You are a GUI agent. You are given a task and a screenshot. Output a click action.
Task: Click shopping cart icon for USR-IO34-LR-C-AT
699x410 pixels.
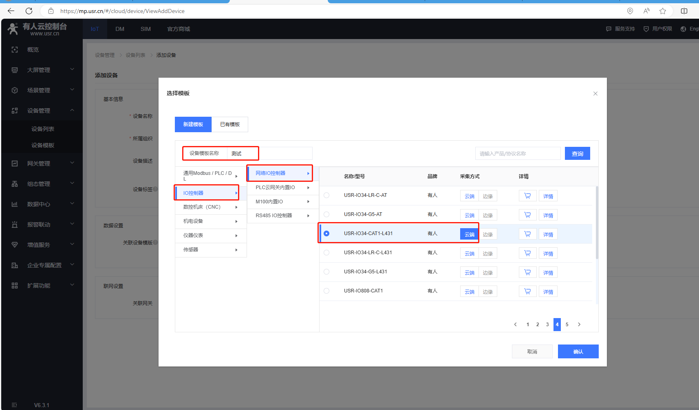[x=527, y=196]
